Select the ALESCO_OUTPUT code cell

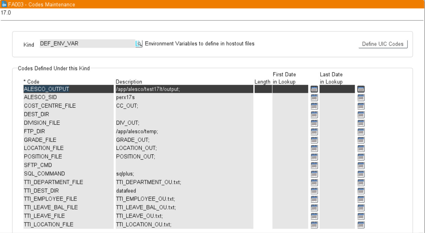[68, 89]
